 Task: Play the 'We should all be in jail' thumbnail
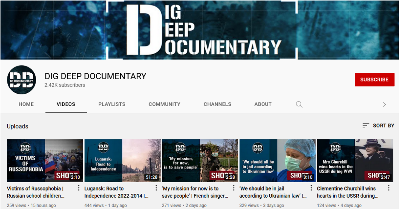point(278,160)
